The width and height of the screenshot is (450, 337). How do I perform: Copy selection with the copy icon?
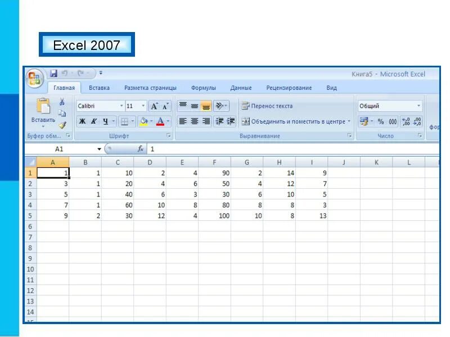click(62, 113)
